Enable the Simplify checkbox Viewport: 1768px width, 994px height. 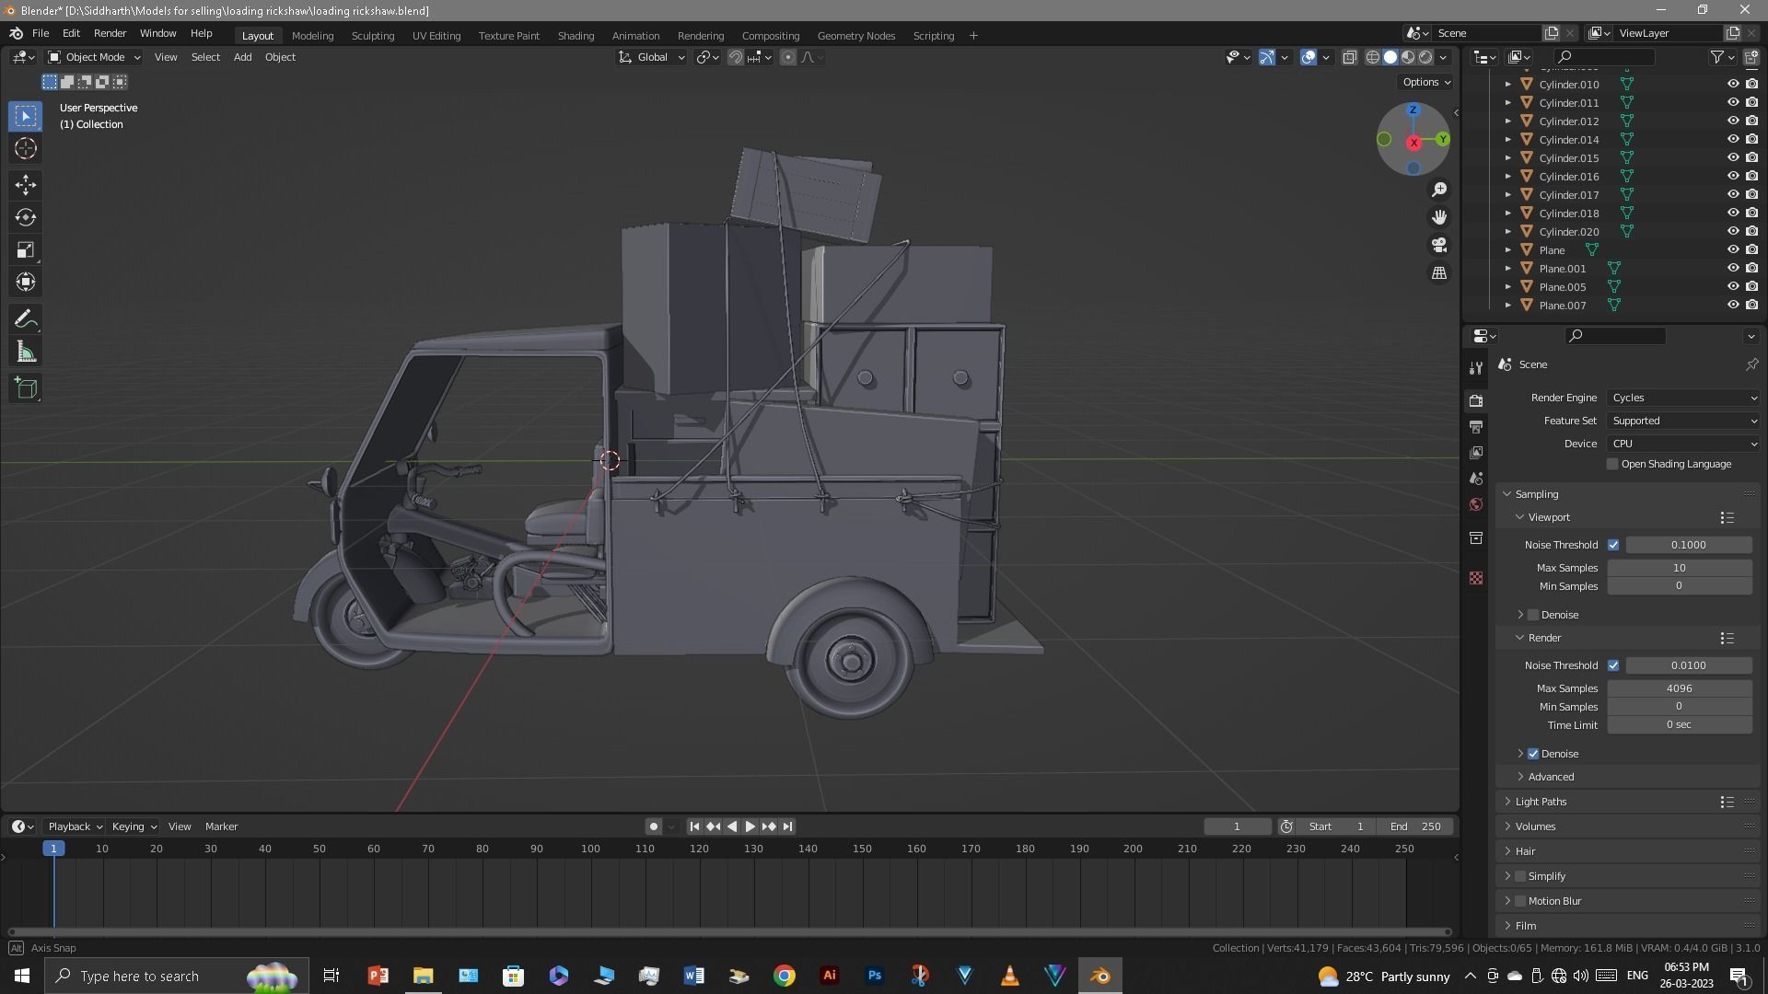tap(1520, 876)
